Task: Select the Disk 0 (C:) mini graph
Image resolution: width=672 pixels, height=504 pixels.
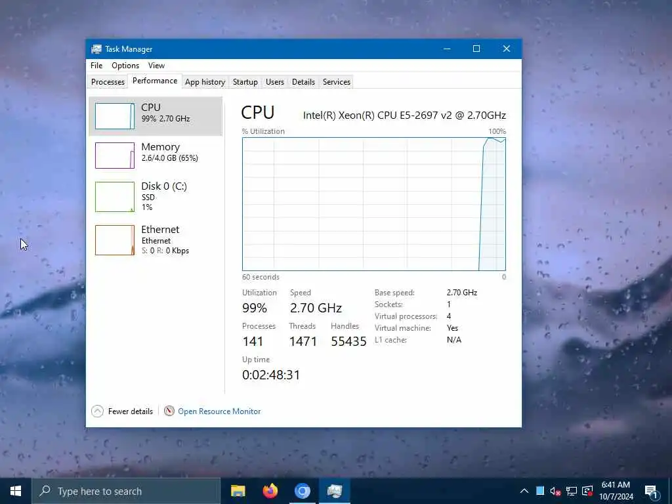Action: 114,197
